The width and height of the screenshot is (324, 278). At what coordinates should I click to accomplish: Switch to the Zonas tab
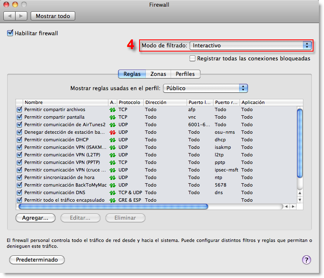158,74
